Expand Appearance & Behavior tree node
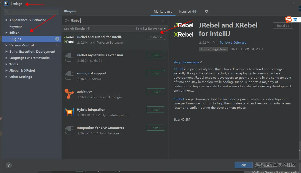Screen dimensions: 301x173 6,20
